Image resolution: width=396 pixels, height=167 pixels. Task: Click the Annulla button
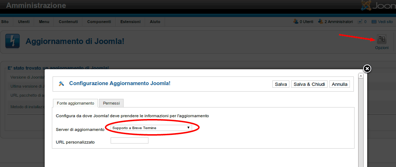click(339, 84)
